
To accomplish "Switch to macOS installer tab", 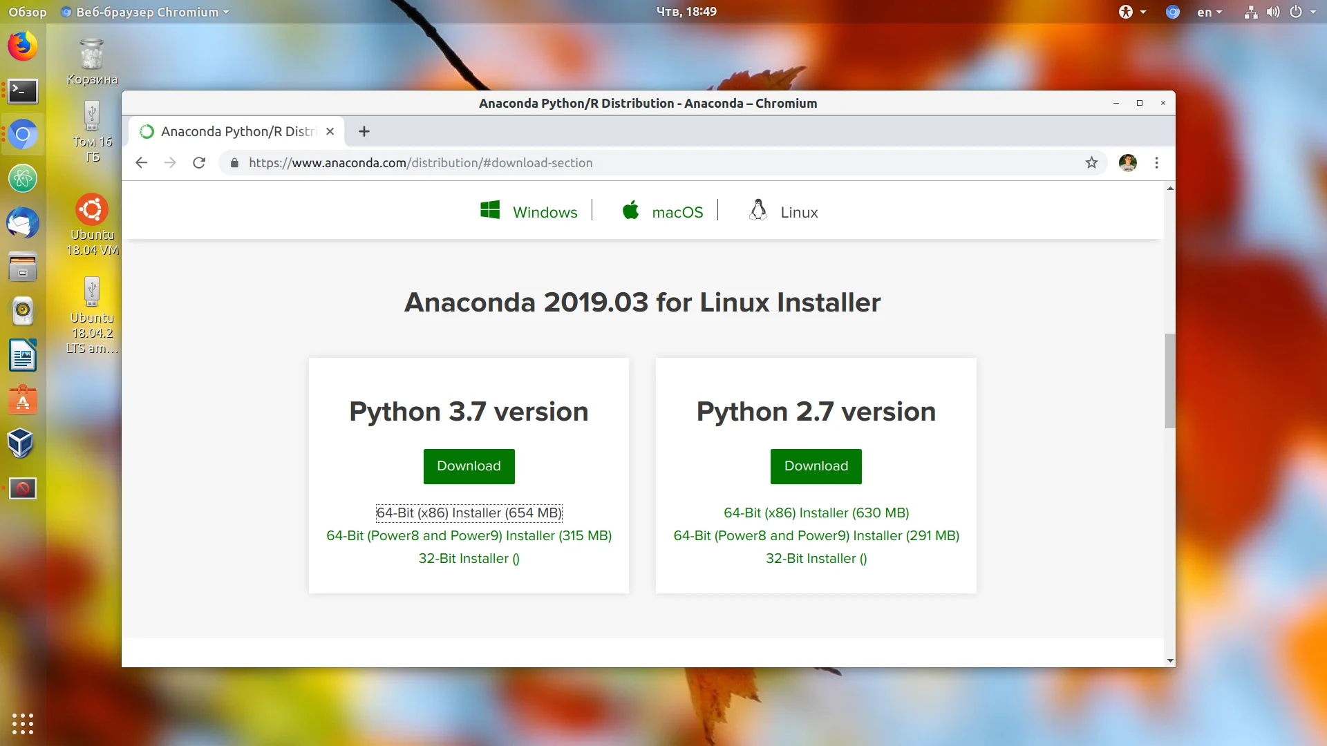I will pyautogui.click(x=662, y=212).
